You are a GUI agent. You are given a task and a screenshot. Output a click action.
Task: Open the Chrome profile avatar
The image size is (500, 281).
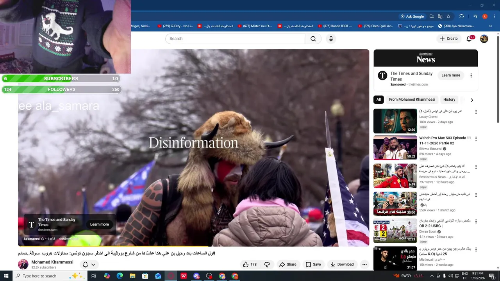tap(485, 16)
